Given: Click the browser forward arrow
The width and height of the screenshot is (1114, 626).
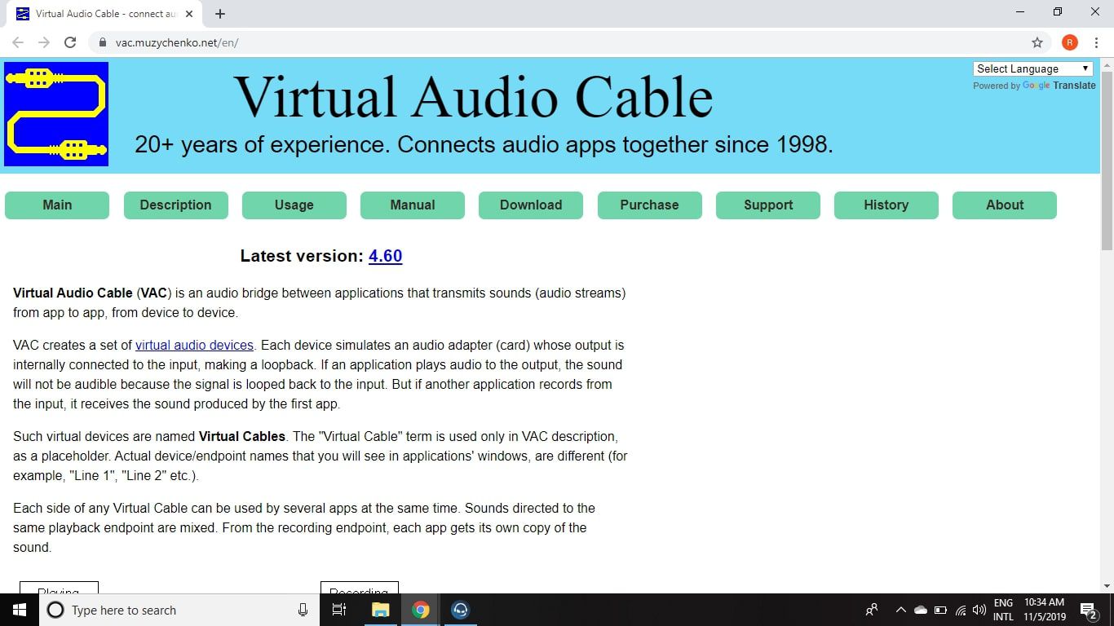Looking at the screenshot, I should click(x=44, y=42).
